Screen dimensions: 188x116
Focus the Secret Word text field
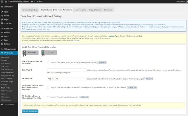click(67, 70)
